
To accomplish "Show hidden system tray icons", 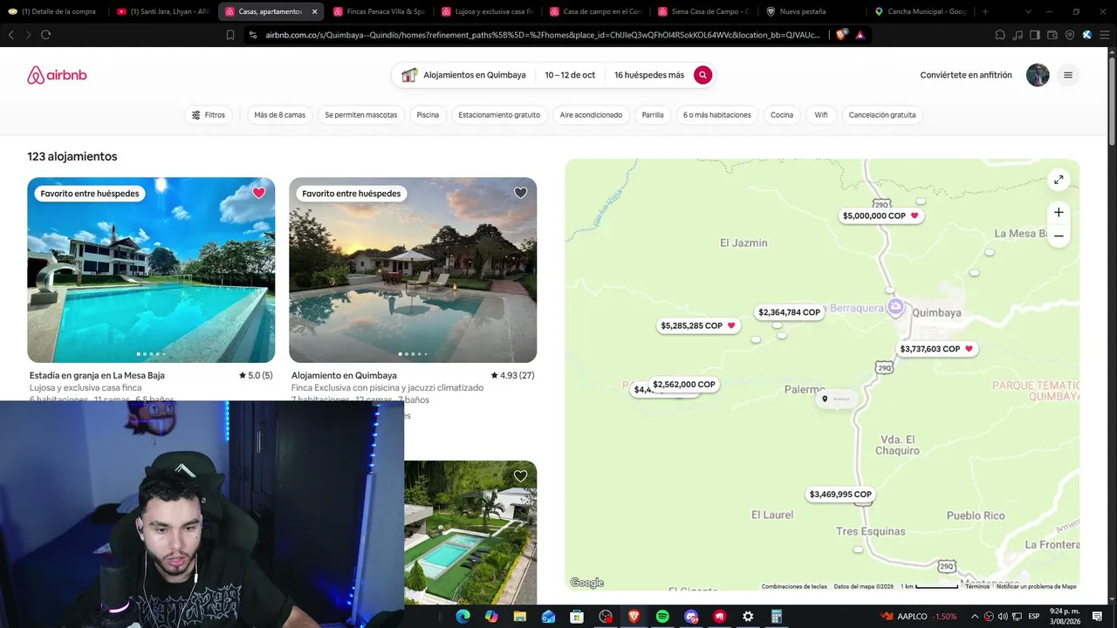I will pyautogui.click(x=975, y=617).
